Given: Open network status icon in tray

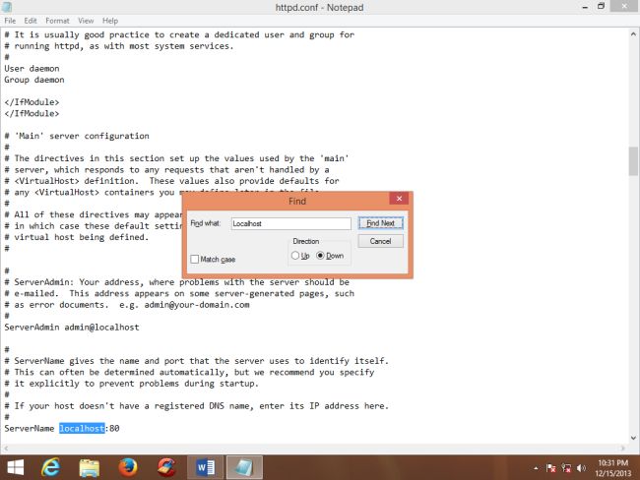Looking at the screenshot, I should tap(566, 468).
